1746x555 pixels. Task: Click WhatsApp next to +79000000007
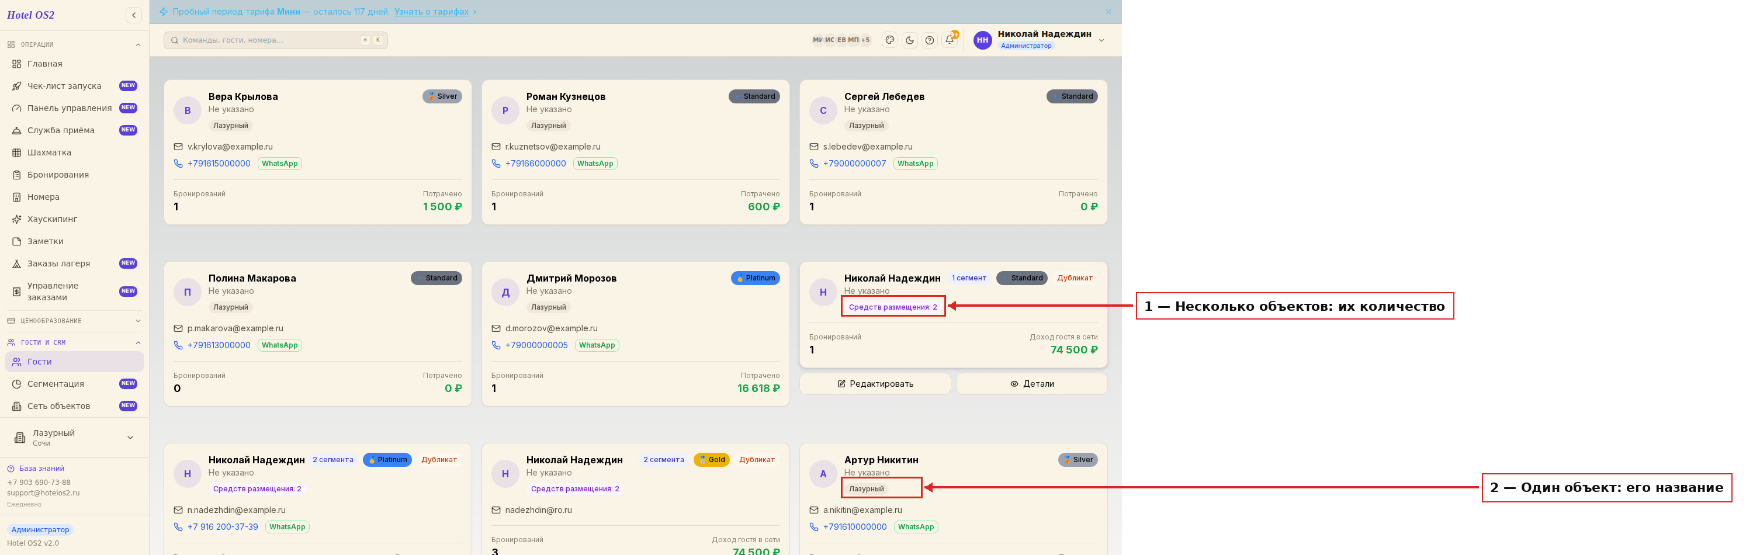pos(916,164)
